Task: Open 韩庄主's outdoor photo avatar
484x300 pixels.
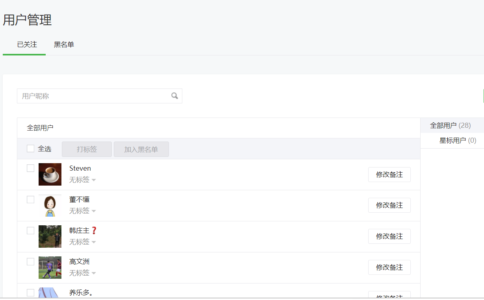Action: coord(50,236)
